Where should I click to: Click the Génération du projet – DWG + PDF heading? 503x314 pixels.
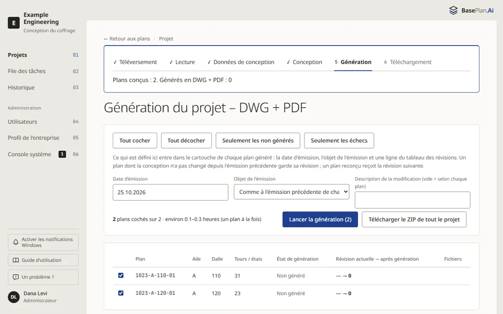tap(205, 108)
